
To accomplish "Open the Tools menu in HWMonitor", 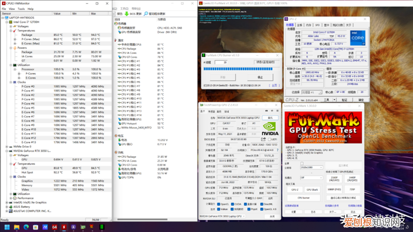I will tap(21, 9).
